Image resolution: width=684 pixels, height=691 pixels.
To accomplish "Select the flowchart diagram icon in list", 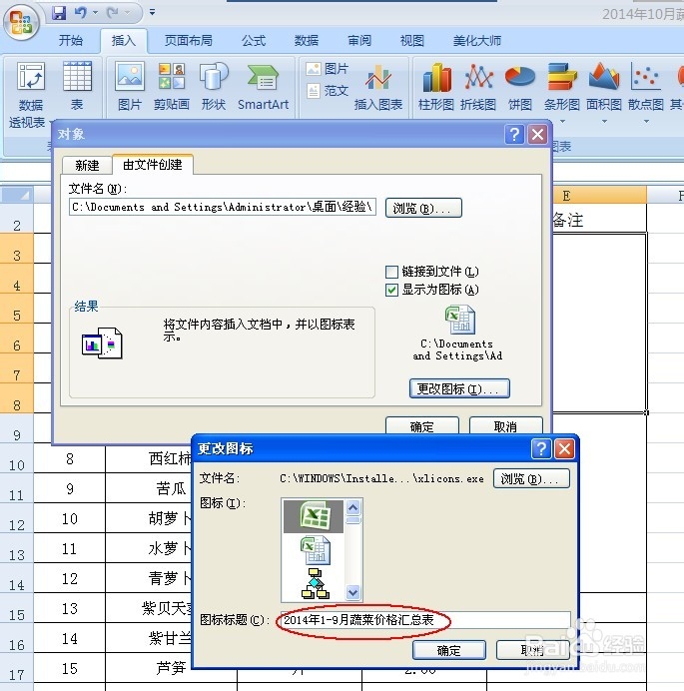I will point(316,583).
